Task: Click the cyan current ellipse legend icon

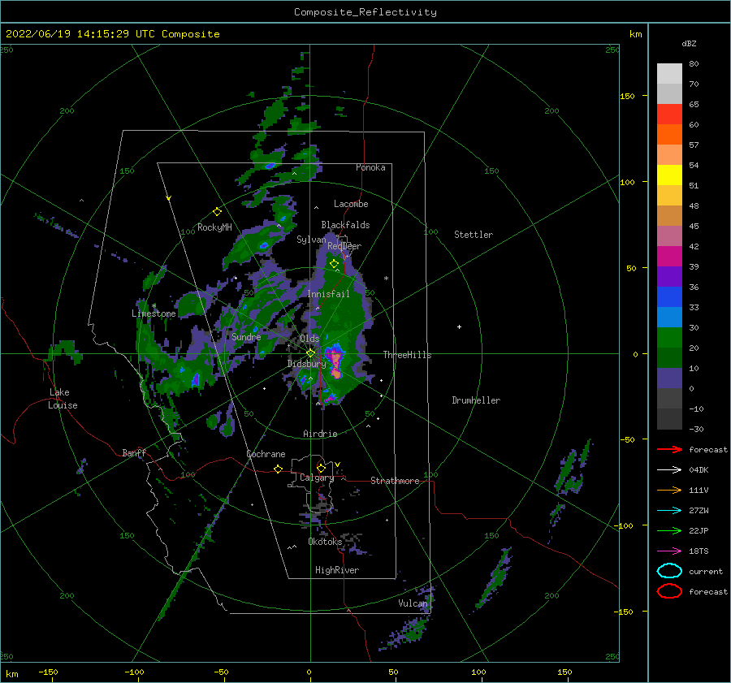Action: pyautogui.click(x=669, y=571)
